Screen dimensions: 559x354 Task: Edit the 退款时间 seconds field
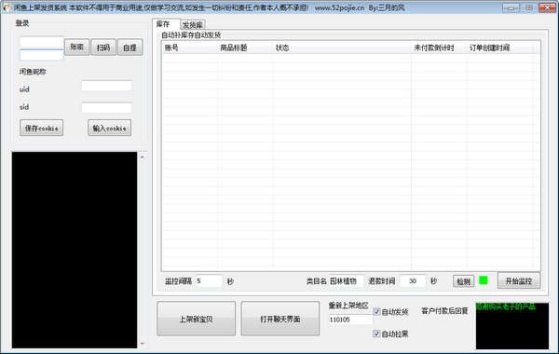(413, 281)
